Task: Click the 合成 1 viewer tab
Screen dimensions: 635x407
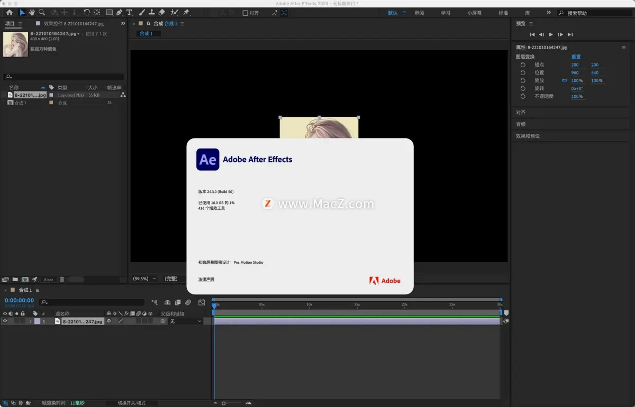Action: click(146, 33)
